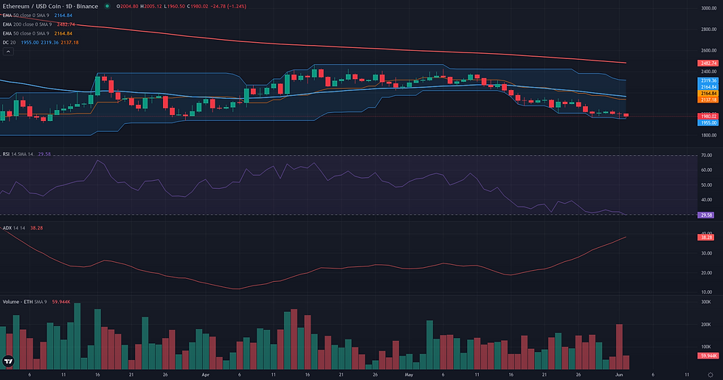The width and height of the screenshot is (723, 380).
Task: Click the 3000.00 price scale tick
Action: [x=709, y=8]
